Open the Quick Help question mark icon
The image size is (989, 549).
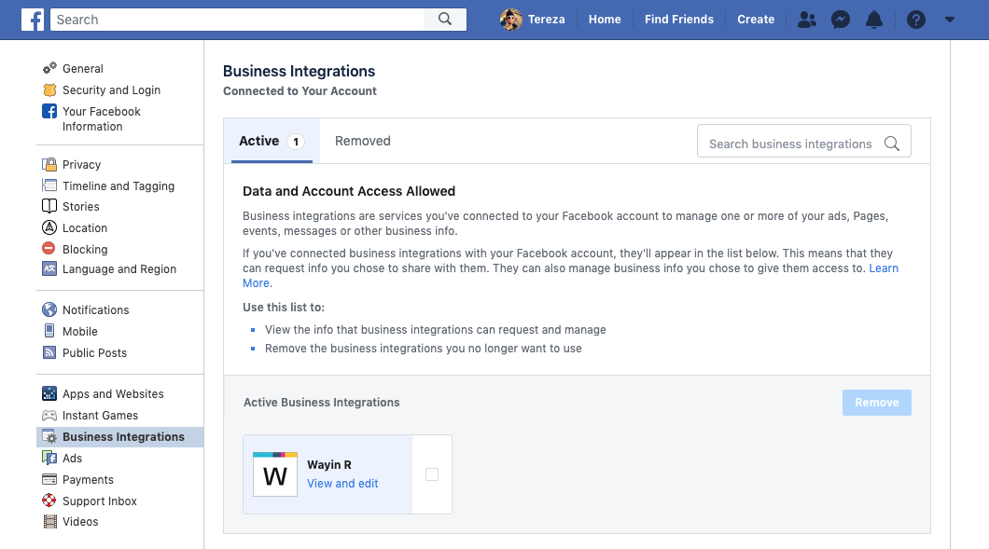916,20
